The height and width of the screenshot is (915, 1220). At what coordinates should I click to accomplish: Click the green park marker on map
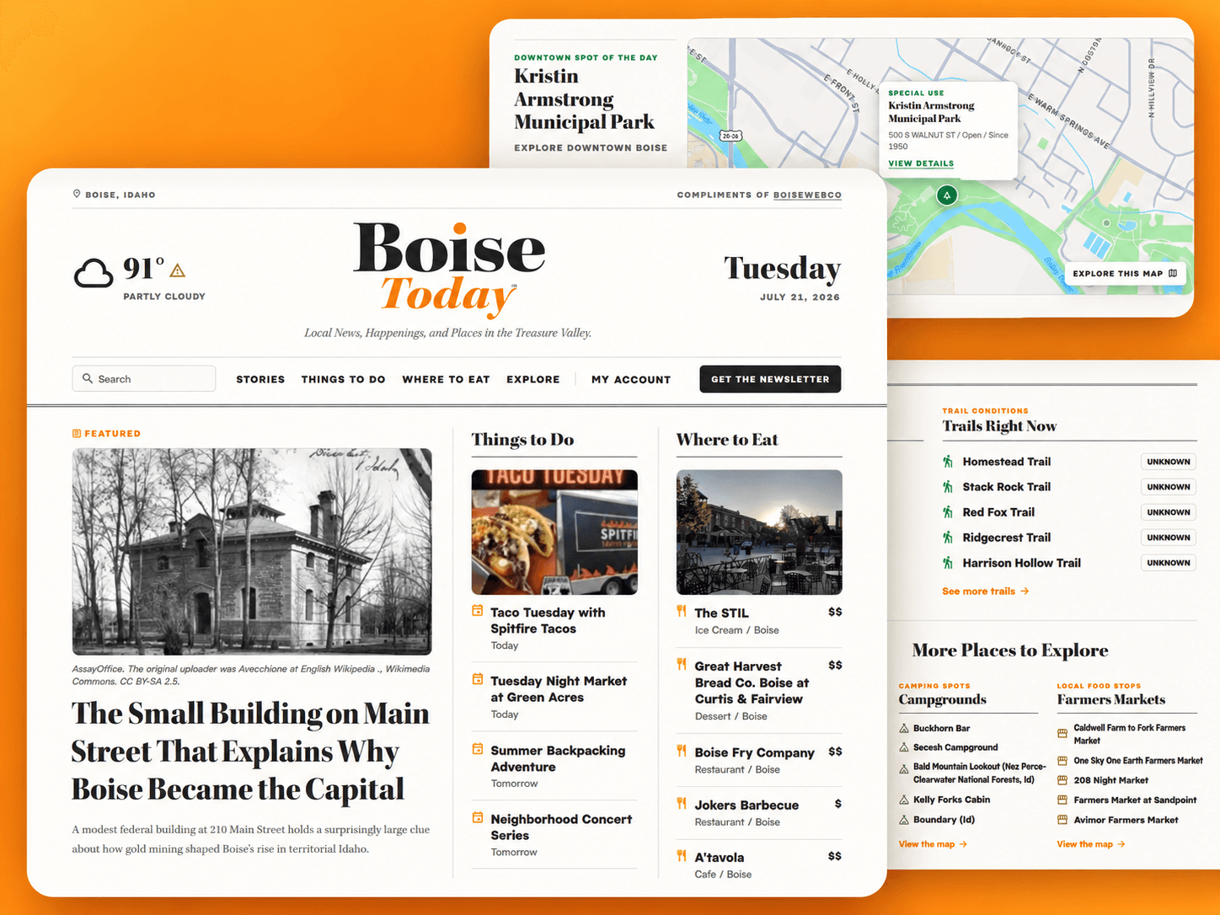click(x=947, y=195)
